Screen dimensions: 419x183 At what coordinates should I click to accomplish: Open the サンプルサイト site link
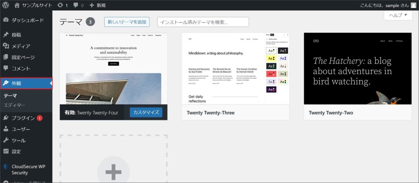click(x=37, y=5)
